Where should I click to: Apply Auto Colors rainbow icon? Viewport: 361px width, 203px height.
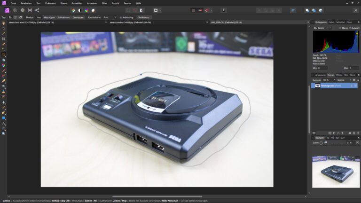(86, 10)
